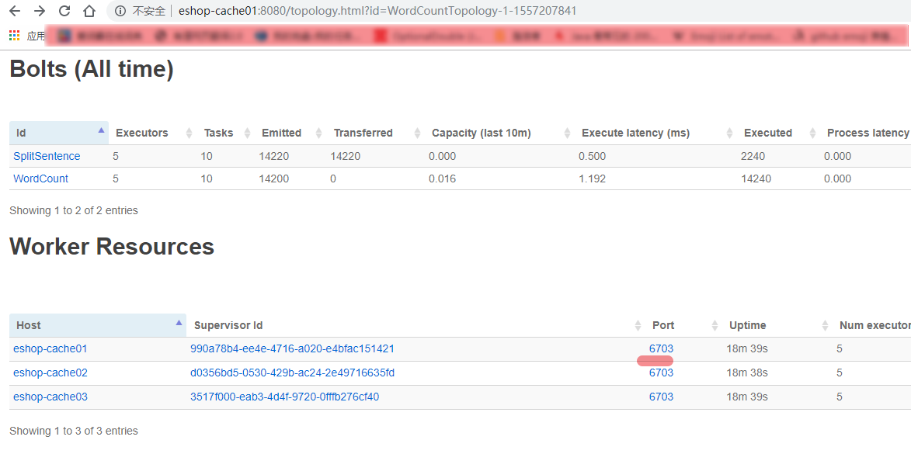Sort worker table by Uptime column

pos(747,325)
